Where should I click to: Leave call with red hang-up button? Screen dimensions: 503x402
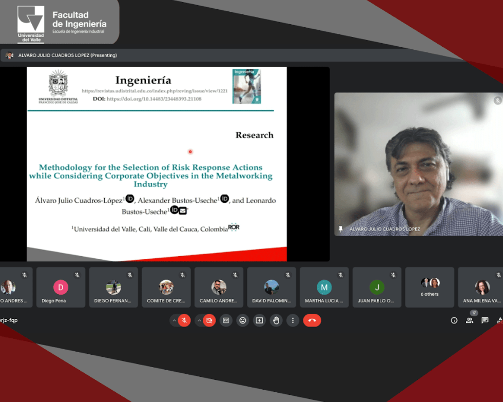312,320
